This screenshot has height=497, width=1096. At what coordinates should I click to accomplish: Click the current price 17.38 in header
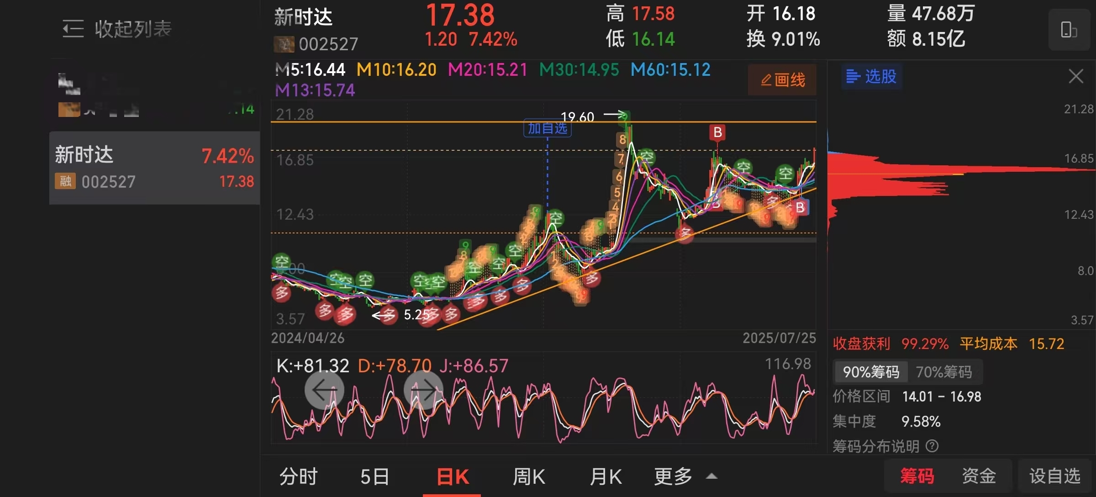460,15
